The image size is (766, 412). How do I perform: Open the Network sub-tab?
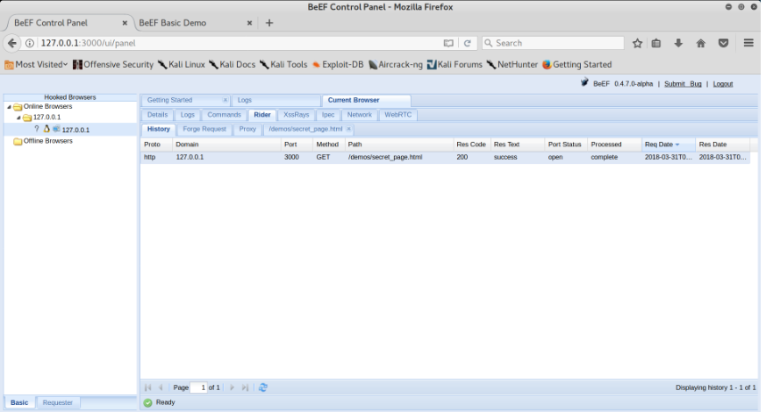360,115
